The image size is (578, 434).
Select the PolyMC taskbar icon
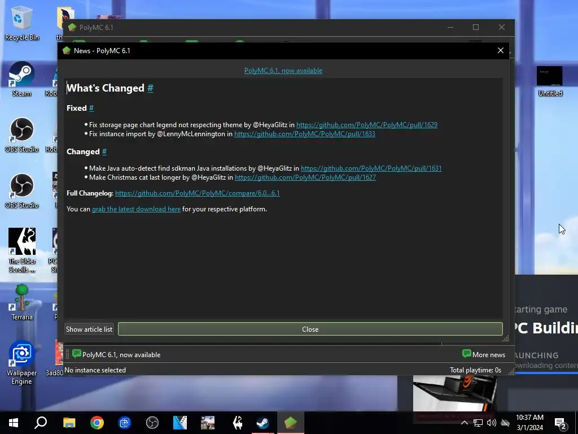(x=291, y=423)
